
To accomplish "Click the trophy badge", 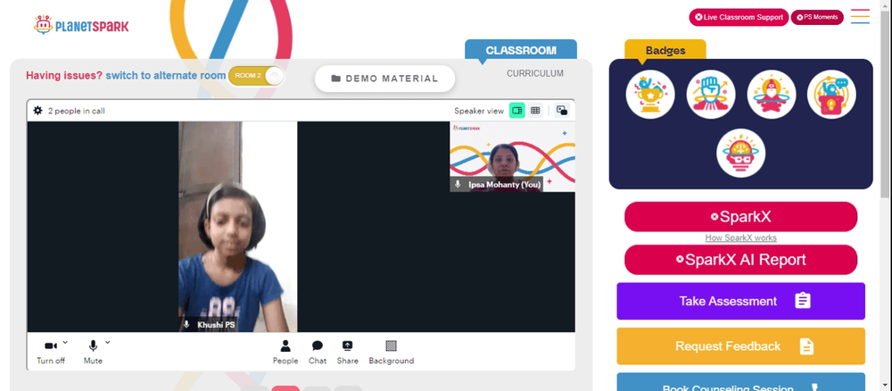I will (650, 95).
